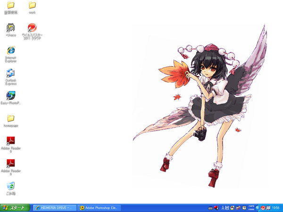Screen dimensions: 283x212
Task: Open the "homepage" folder
Action: [10, 118]
